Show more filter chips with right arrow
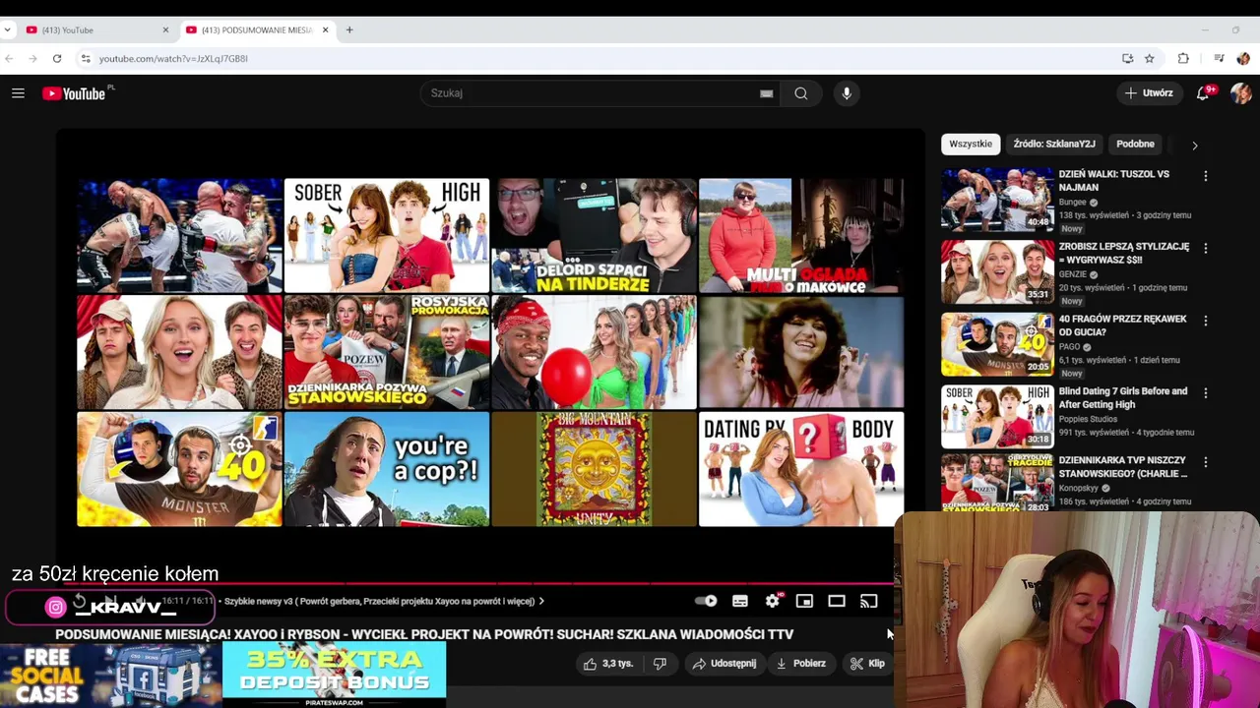 [x=1195, y=146]
